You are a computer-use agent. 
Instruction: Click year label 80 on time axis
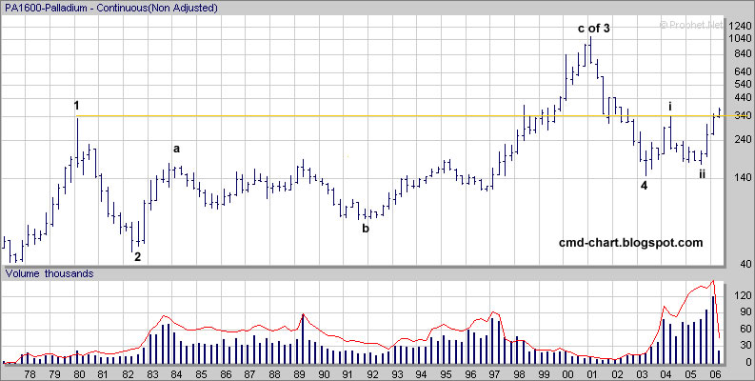tap(78, 374)
